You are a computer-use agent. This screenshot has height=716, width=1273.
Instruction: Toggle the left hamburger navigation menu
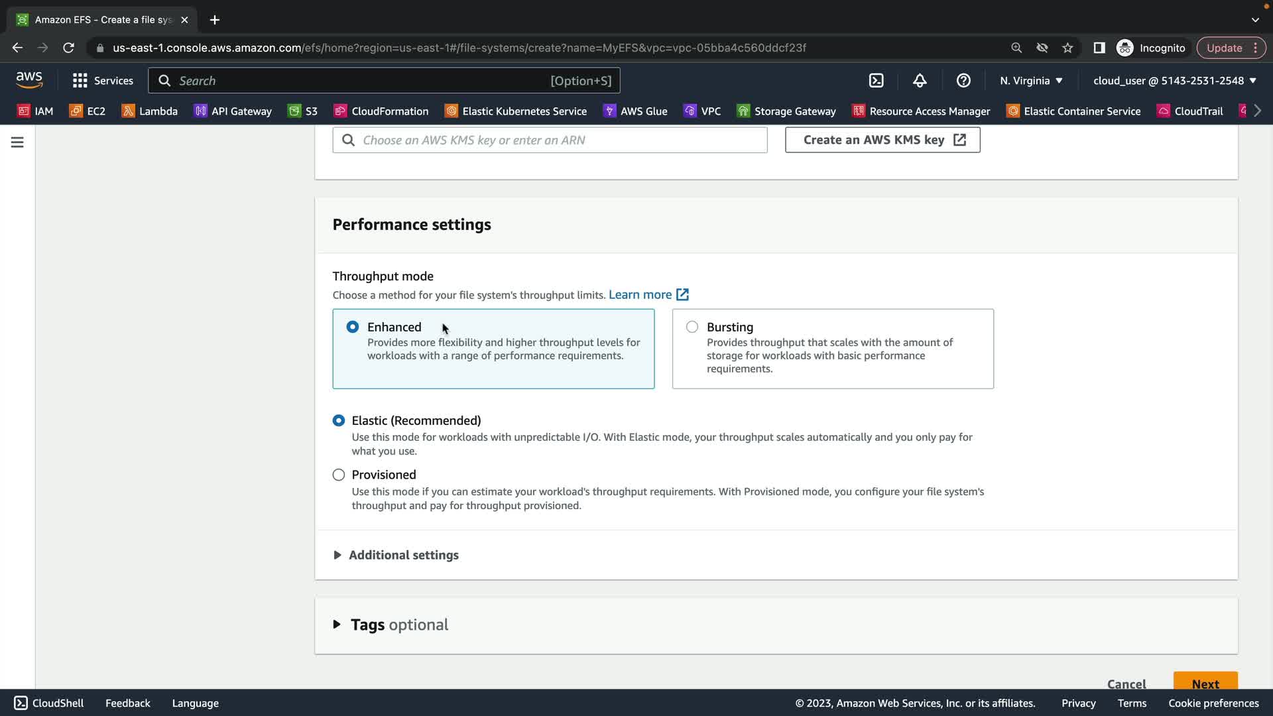click(x=17, y=143)
